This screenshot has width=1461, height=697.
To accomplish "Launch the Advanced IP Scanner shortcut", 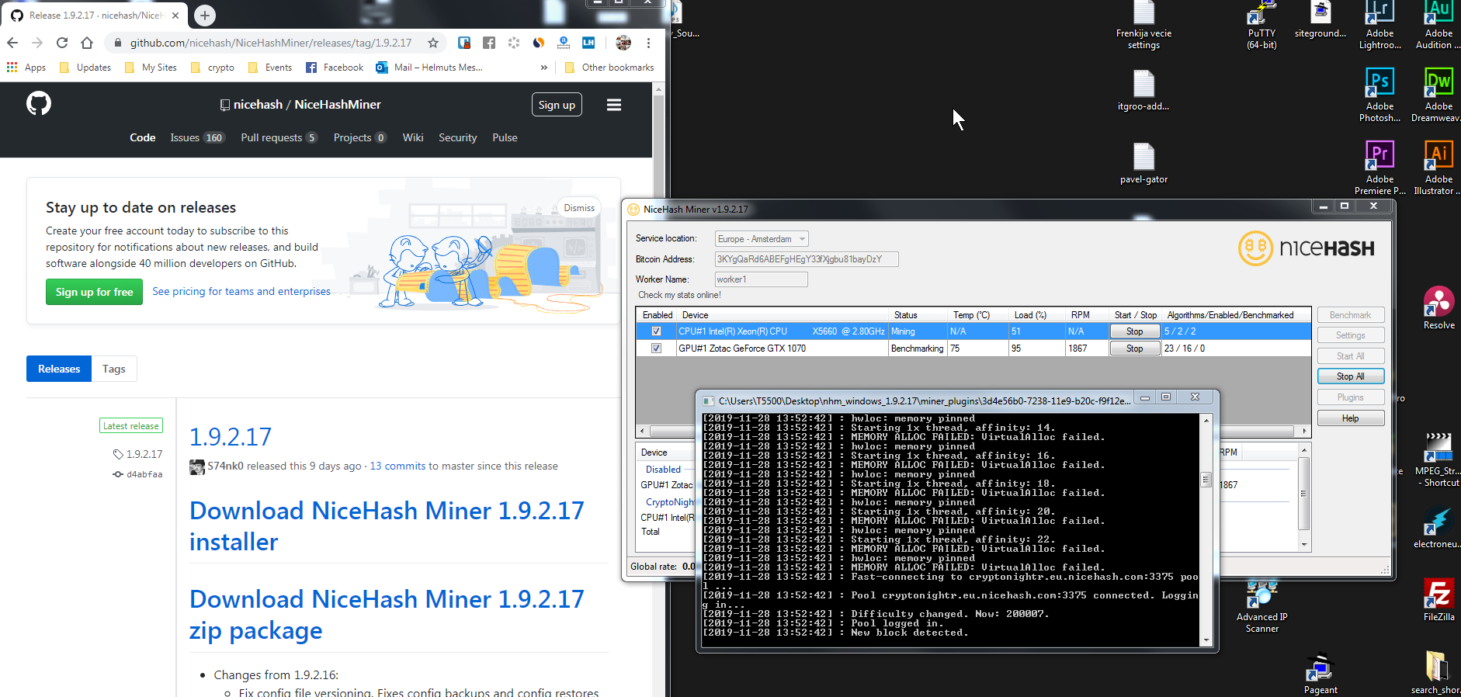I will click(x=1261, y=595).
